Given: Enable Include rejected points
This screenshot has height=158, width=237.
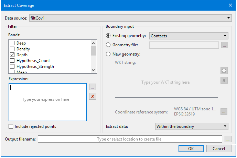Looking at the screenshot, I should coord(11,126).
